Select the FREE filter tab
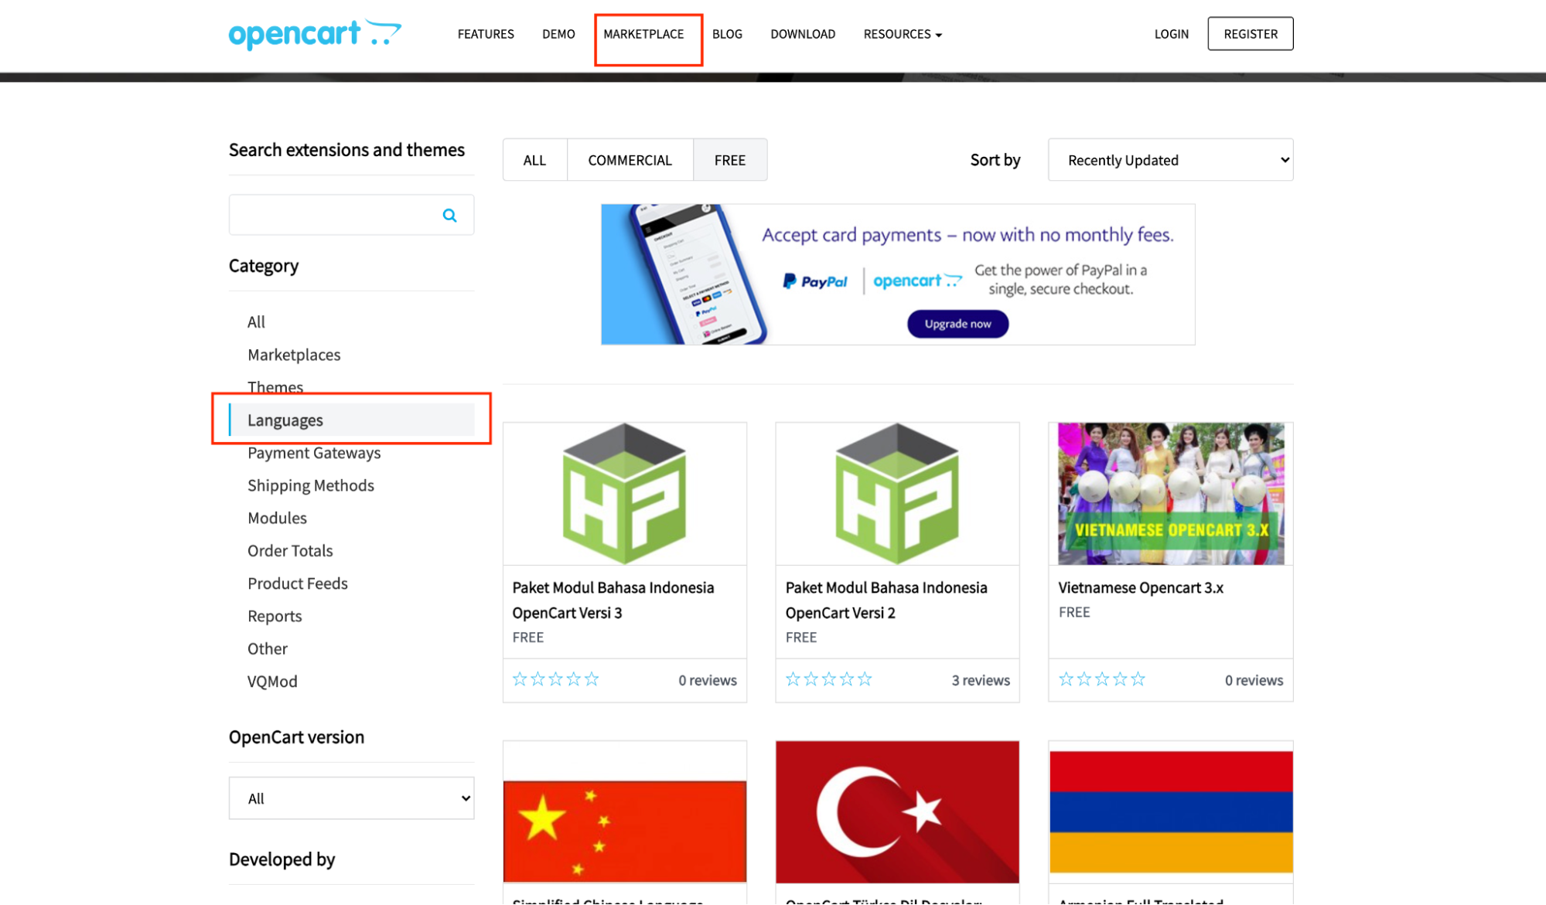 pos(729,160)
